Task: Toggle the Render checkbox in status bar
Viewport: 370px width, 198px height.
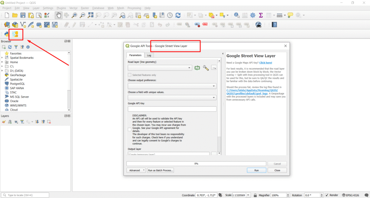Action: [x=327, y=195]
